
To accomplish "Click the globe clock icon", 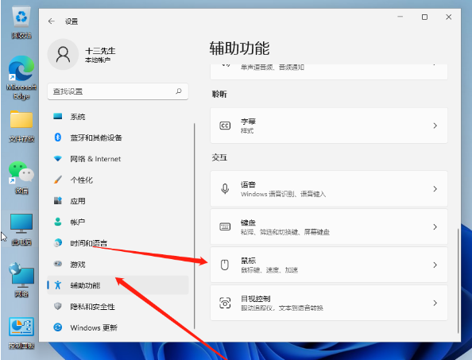I will [x=57, y=242].
